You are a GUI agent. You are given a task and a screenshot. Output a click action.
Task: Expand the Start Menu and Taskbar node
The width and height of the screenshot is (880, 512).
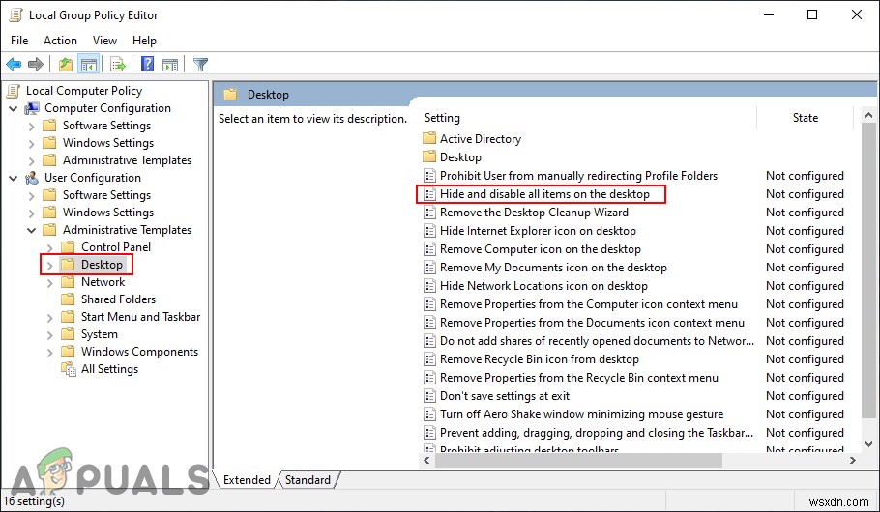point(50,318)
